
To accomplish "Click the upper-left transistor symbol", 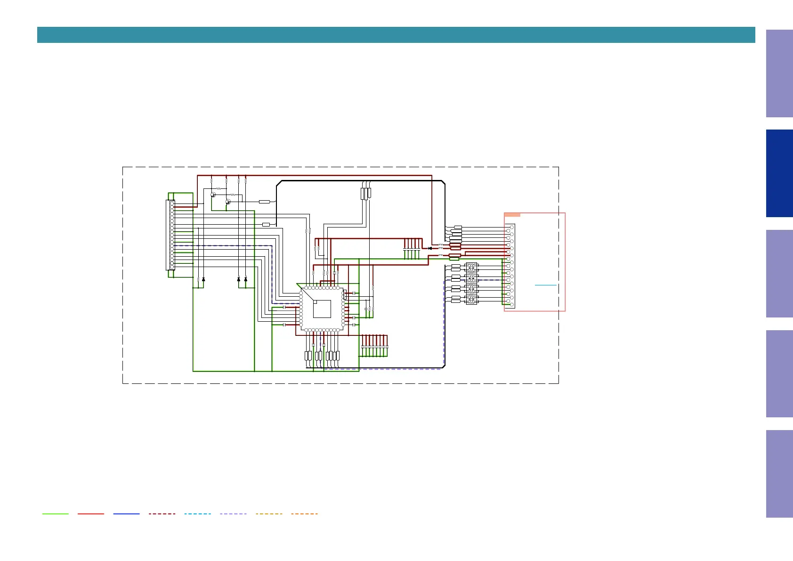I will point(213,195).
